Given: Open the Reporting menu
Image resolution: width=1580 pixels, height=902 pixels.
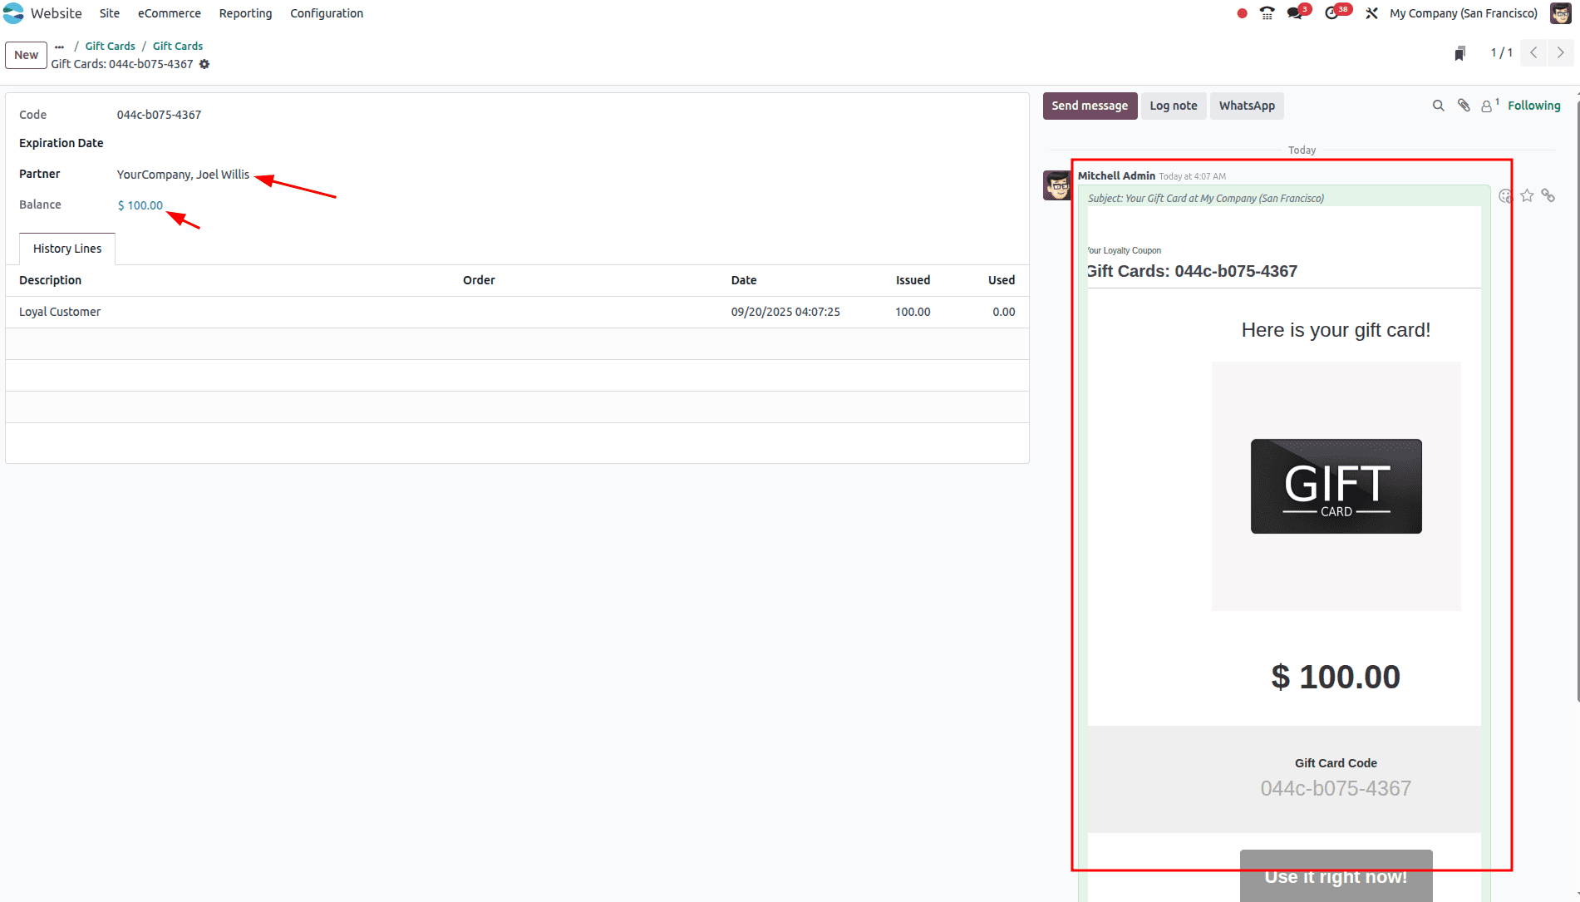Looking at the screenshot, I should (x=245, y=13).
